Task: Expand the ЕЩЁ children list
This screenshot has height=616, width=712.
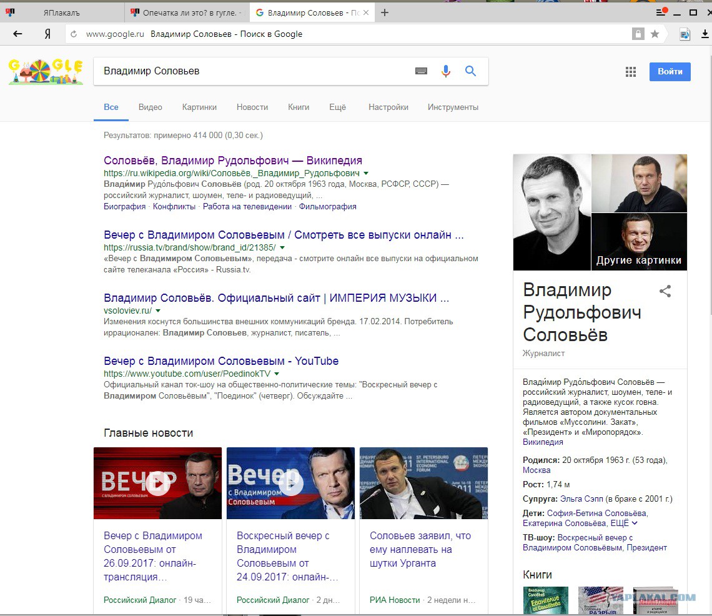Action: pos(623,524)
